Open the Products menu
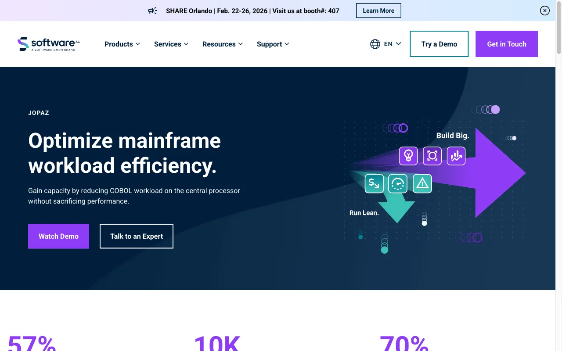This screenshot has width=562, height=351. point(122,44)
